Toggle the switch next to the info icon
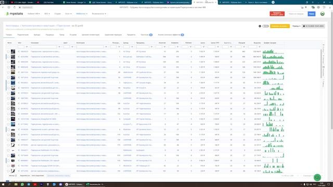The width and height of the screenshot is (333, 187). 265,26
